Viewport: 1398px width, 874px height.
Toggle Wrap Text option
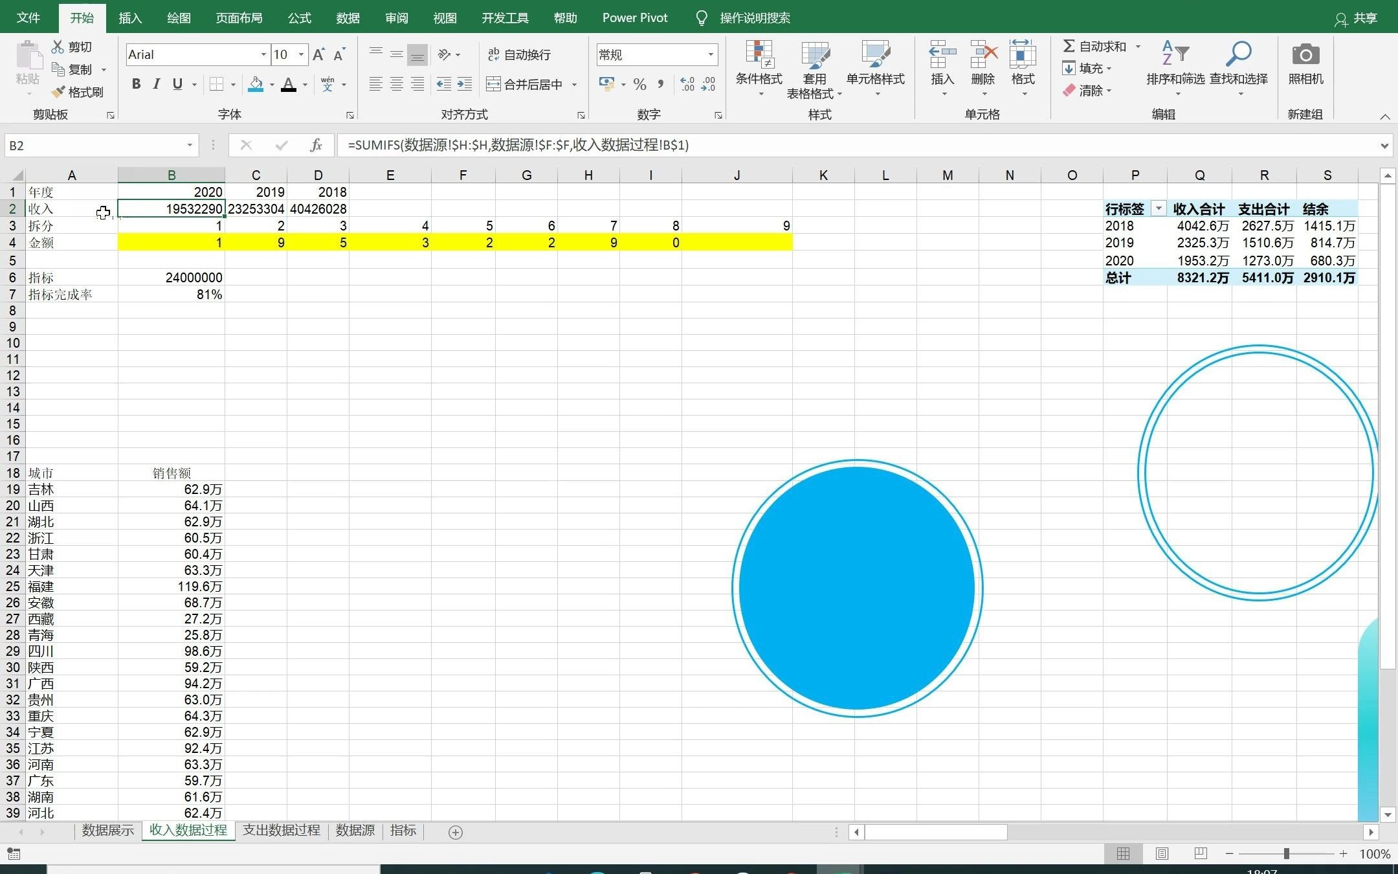tap(519, 55)
